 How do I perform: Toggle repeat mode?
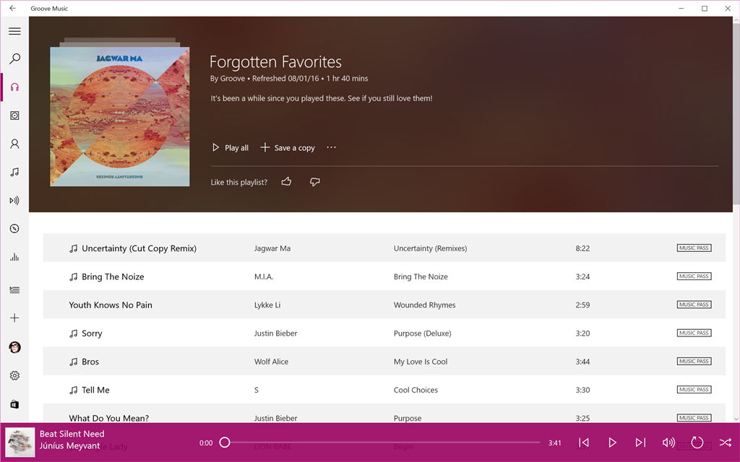(697, 443)
